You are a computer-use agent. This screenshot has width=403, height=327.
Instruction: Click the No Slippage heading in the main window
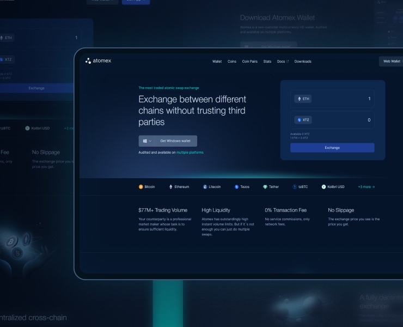341,210
